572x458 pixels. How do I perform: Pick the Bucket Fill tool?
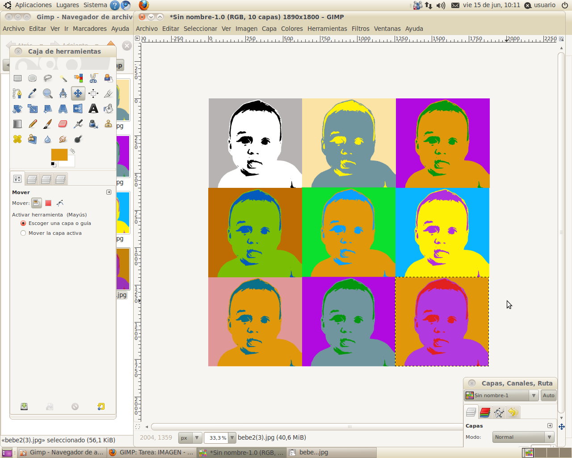[x=108, y=109]
